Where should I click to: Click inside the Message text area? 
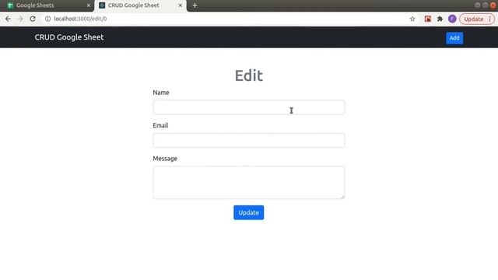click(x=249, y=183)
